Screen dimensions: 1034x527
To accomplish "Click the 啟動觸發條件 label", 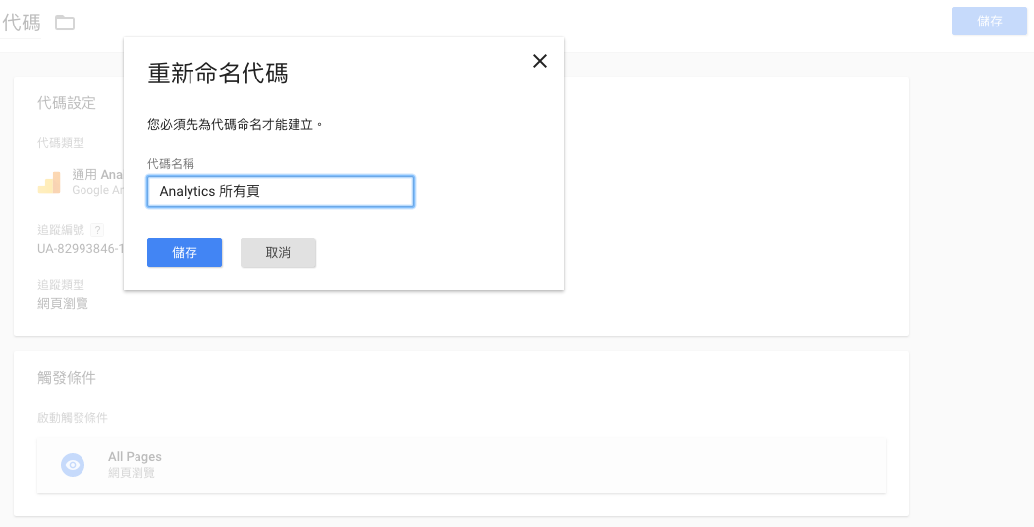I will coord(73,418).
